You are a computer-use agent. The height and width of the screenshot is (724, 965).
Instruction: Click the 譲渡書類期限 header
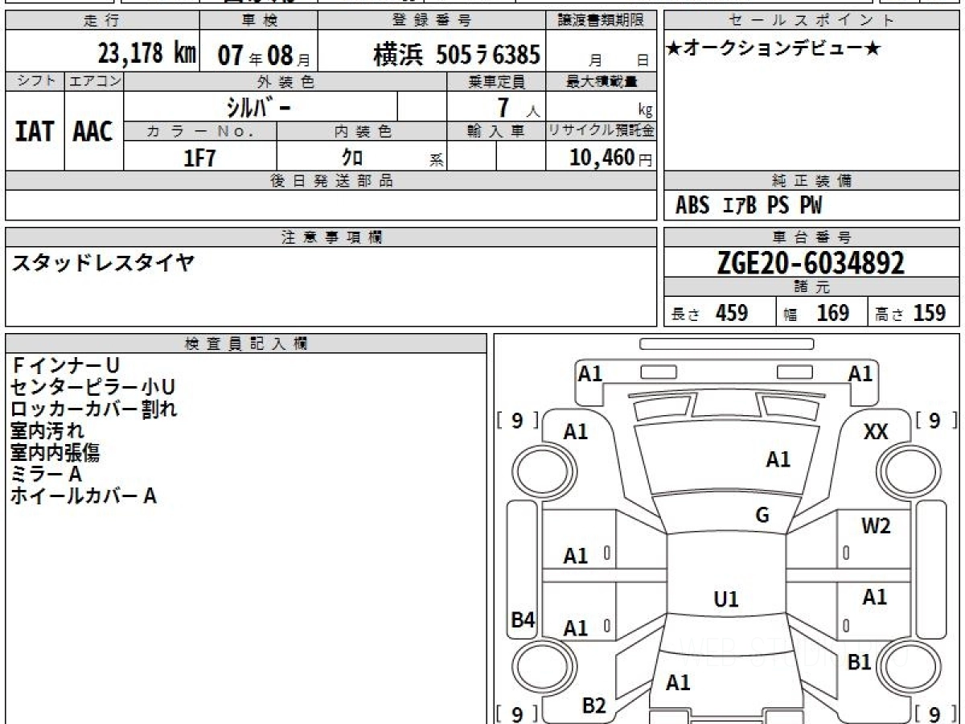point(602,21)
